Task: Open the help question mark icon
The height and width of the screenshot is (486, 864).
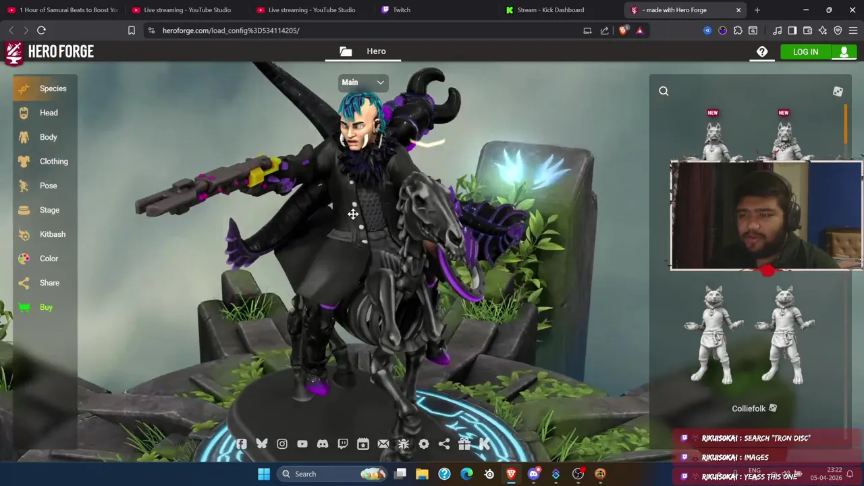Action: tap(762, 52)
